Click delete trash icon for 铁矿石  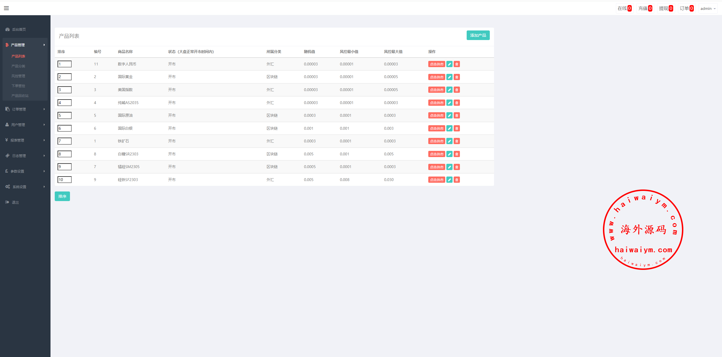[457, 141]
